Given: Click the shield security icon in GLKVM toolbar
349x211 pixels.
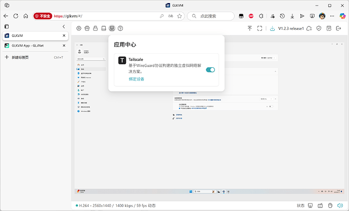Looking at the screenshot, I should coord(319,28).
